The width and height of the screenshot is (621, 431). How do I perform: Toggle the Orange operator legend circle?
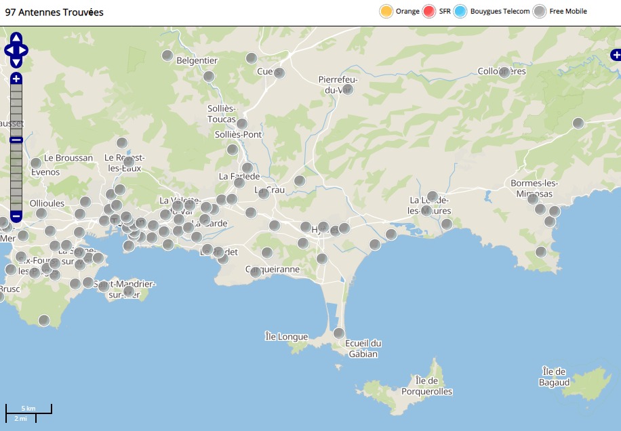[386, 12]
